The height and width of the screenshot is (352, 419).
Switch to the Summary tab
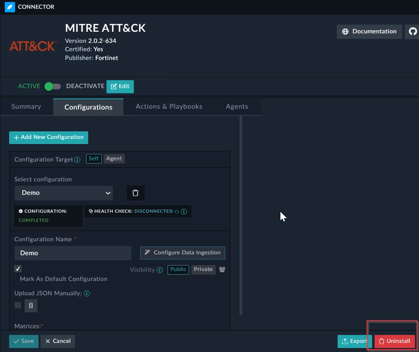(x=26, y=107)
